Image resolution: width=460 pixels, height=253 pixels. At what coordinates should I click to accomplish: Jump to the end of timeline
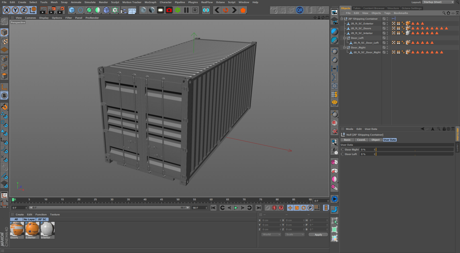click(x=258, y=208)
